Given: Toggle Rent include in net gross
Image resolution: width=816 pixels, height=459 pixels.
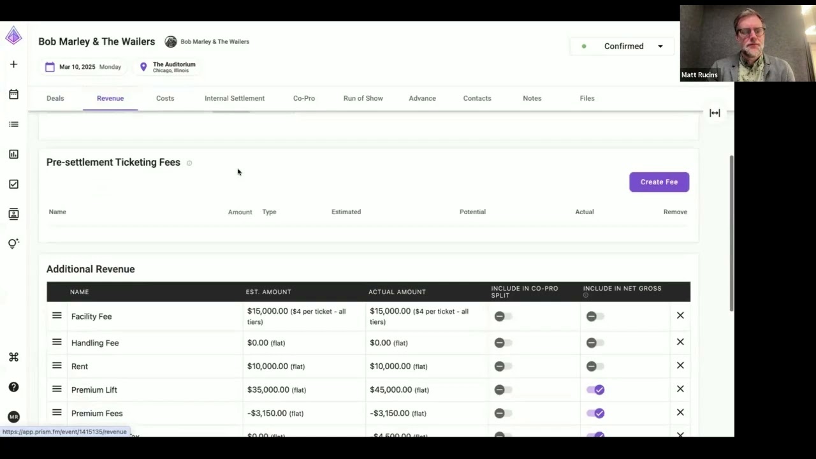Looking at the screenshot, I should [x=595, y=367].
